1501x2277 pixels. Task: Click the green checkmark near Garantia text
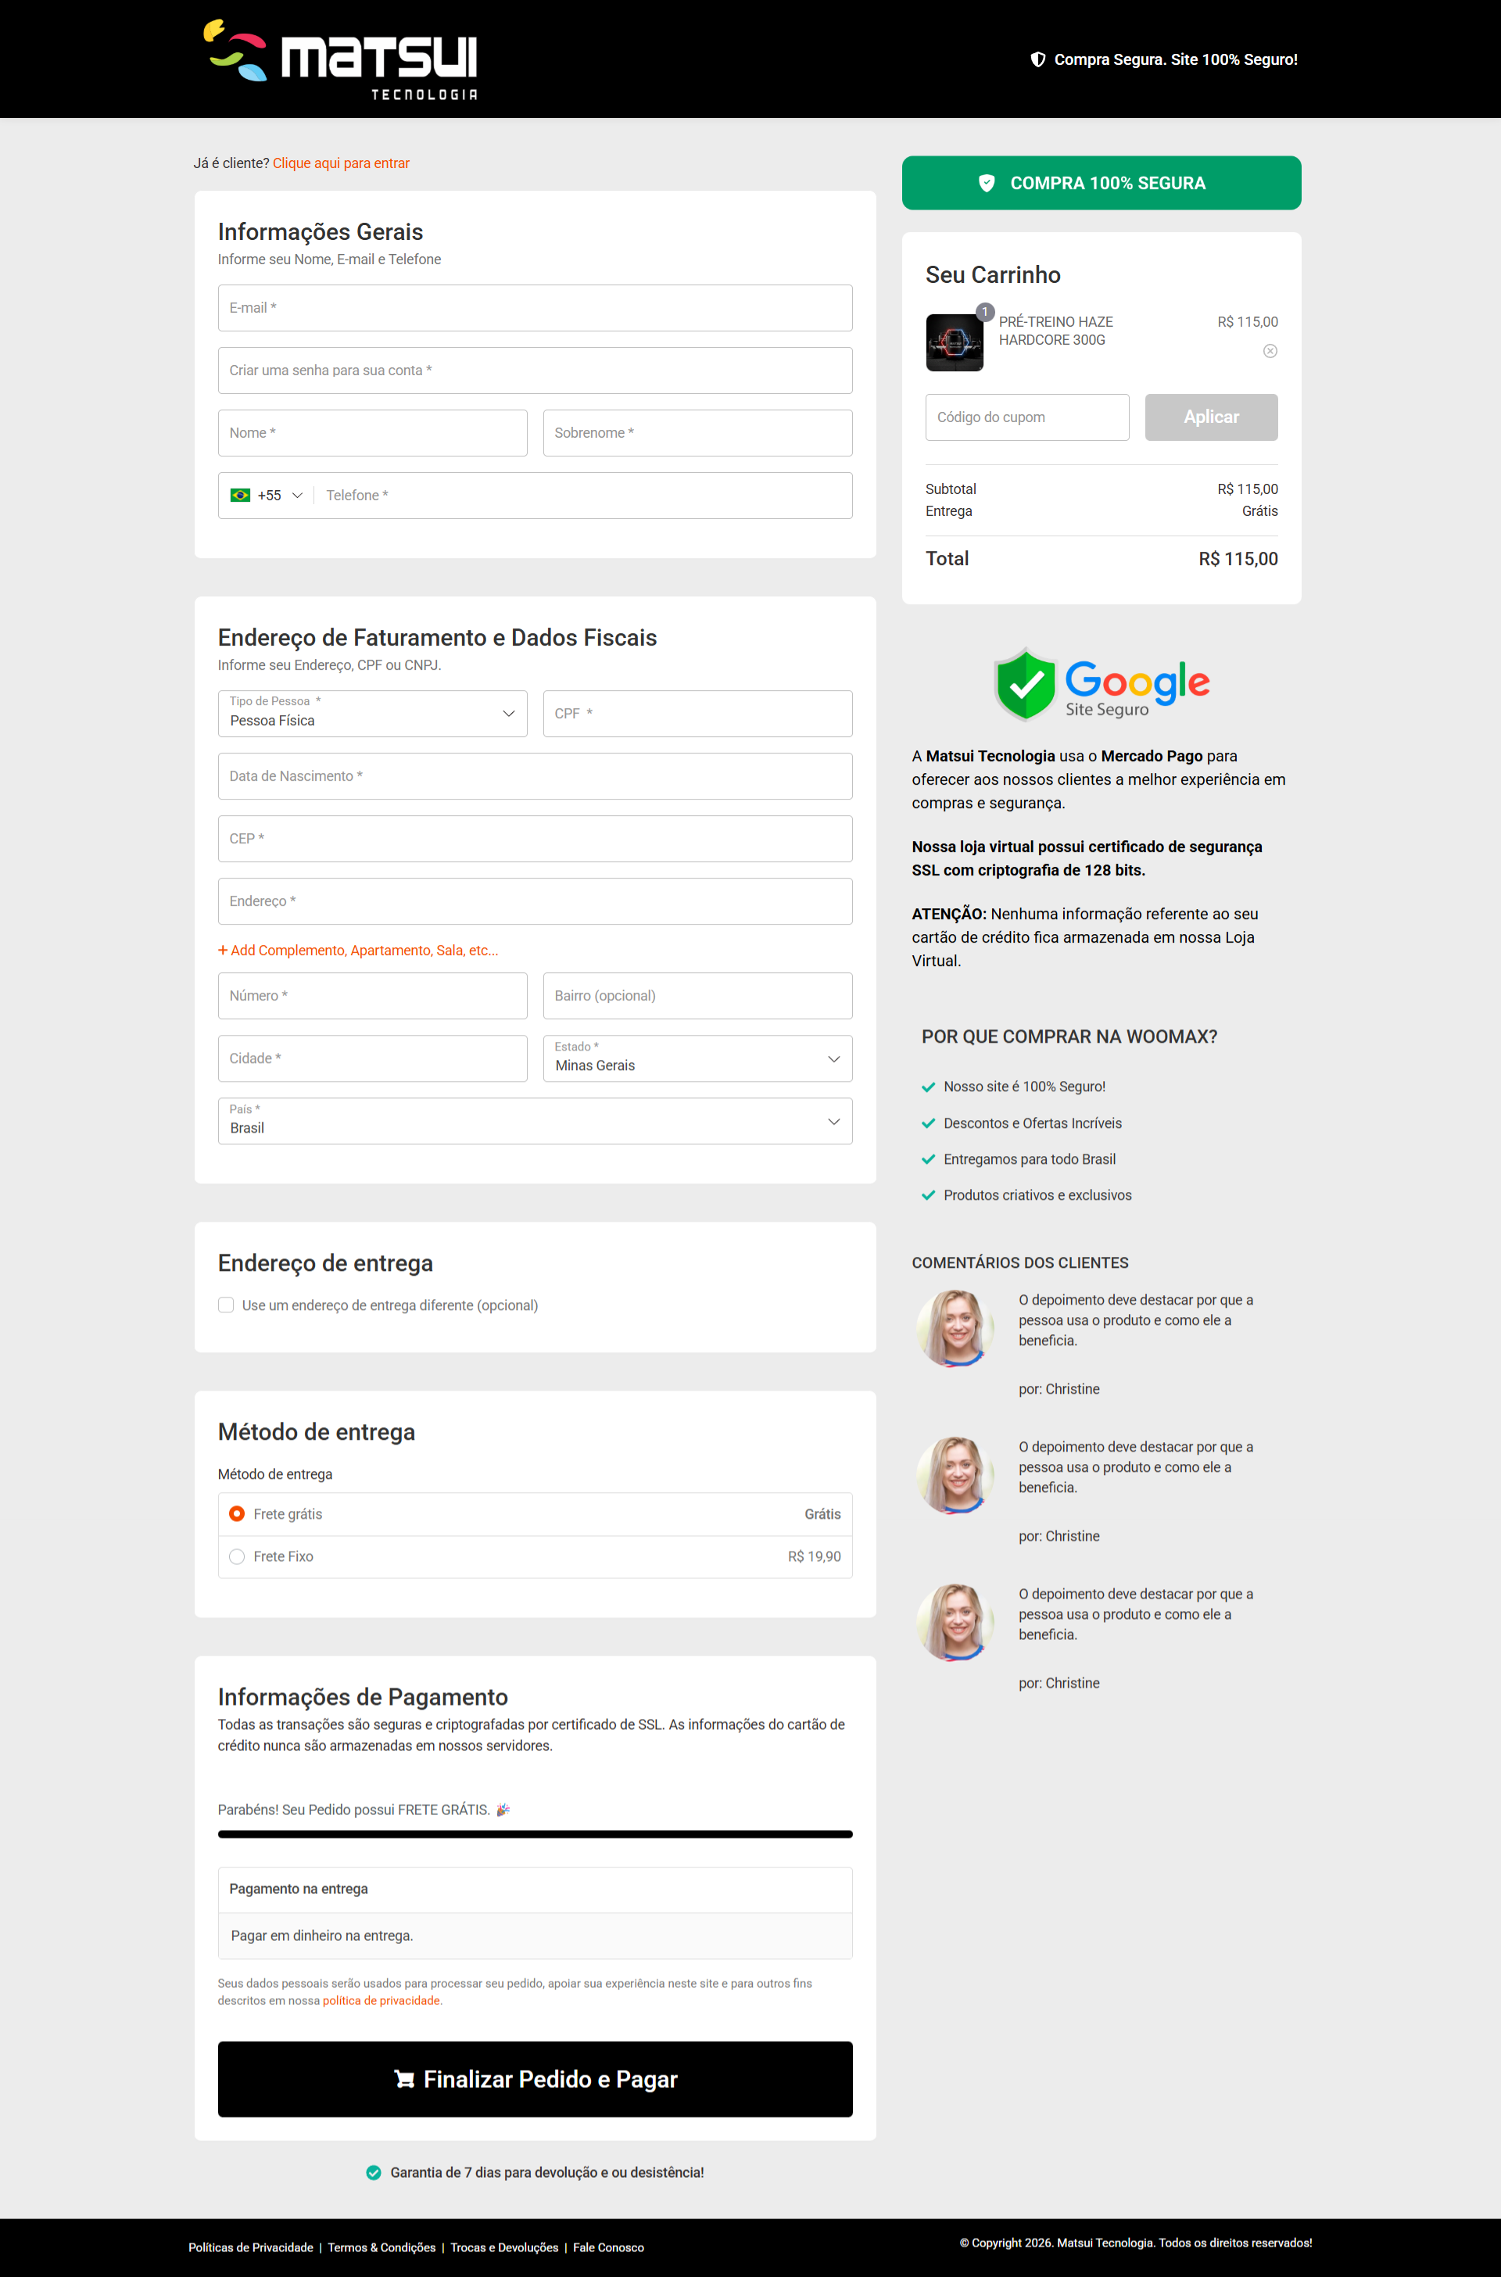374,2171
